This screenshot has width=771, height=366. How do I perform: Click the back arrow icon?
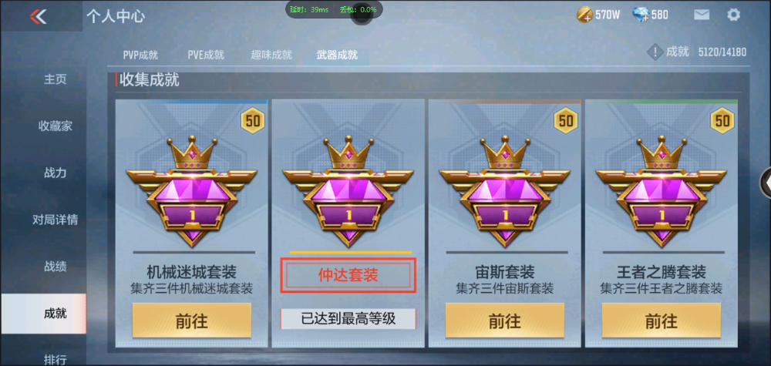coord(38,17)
